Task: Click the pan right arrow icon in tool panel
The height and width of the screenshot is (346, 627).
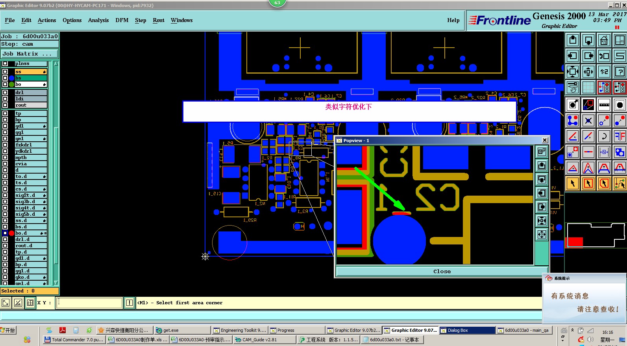Action: tap(588, 56)
